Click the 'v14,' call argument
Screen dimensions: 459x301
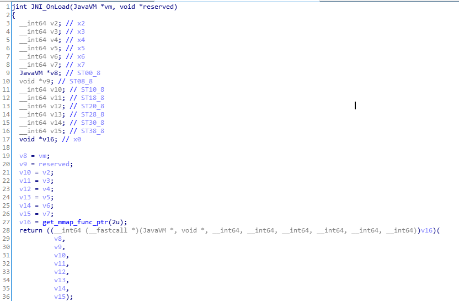(x=61, y=288)
